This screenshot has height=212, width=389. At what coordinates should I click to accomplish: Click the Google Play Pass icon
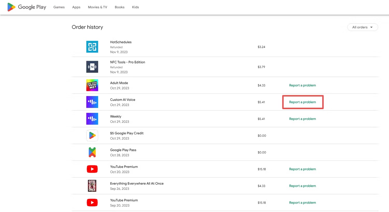coord(92,152)
